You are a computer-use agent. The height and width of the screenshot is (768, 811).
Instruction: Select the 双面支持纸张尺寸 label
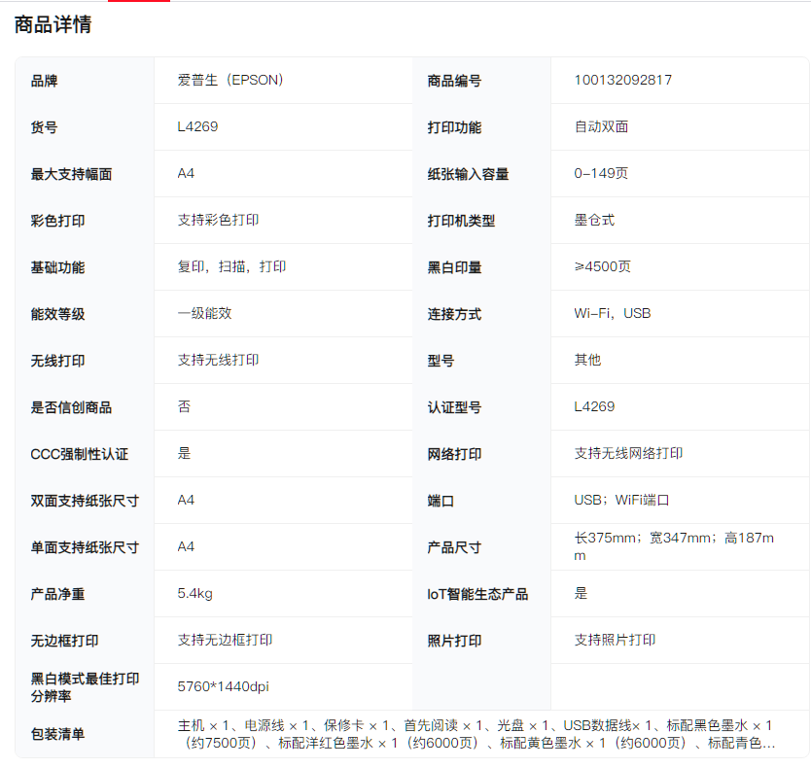[85, 501]
